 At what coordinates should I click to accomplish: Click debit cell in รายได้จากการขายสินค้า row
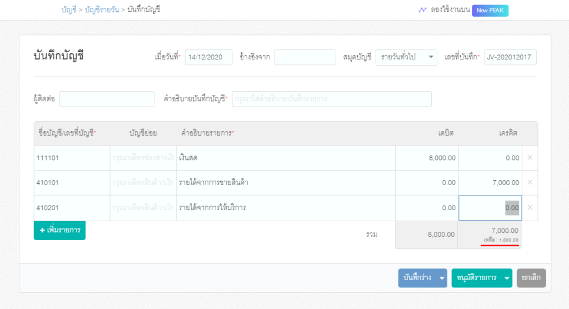pyautogui.click(x=427, y=183)
